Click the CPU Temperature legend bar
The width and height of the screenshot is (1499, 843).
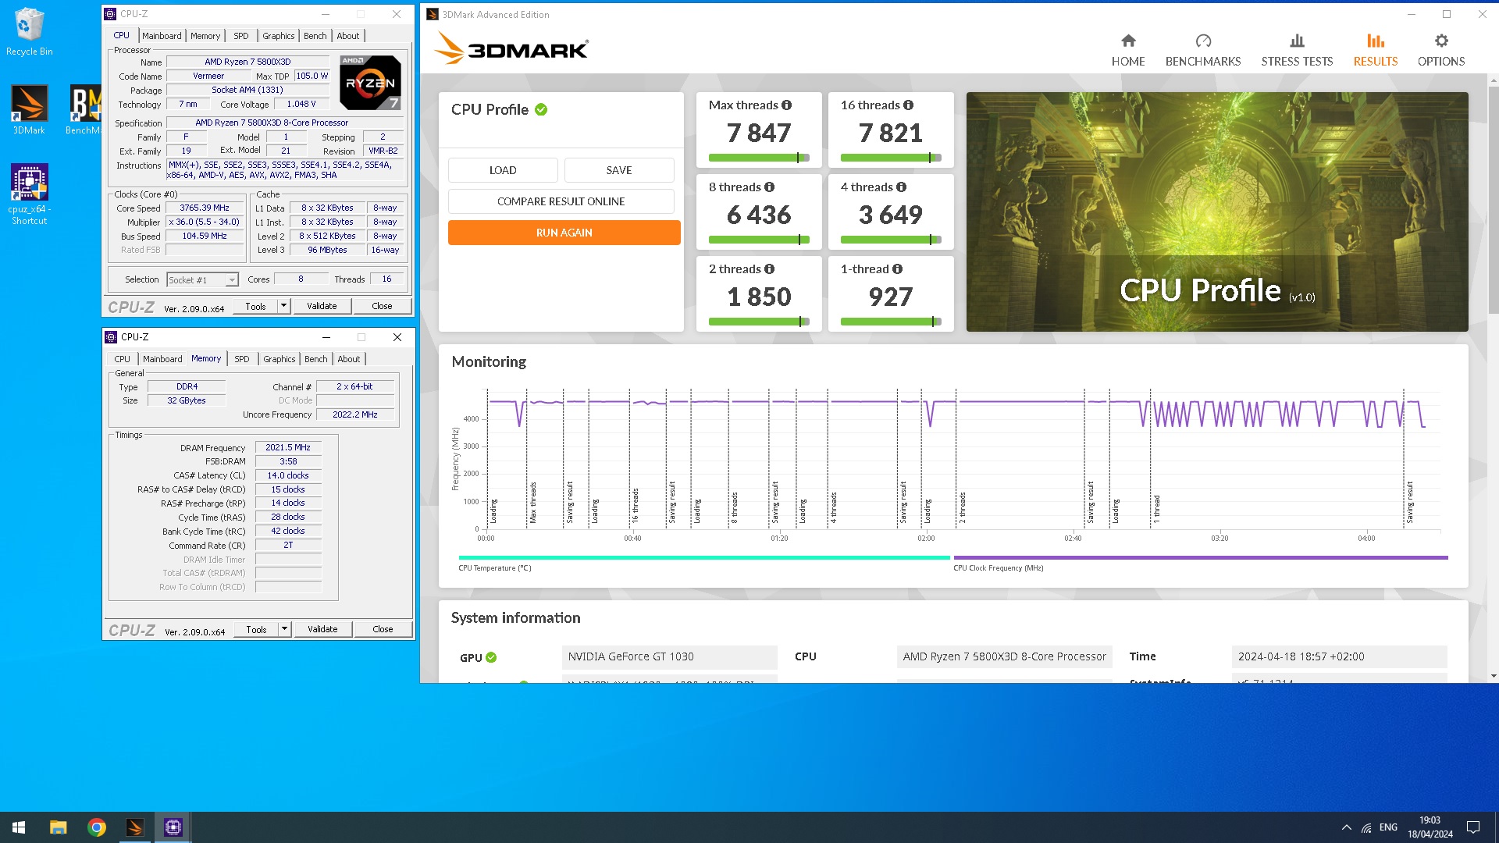(x=704, y=558)
